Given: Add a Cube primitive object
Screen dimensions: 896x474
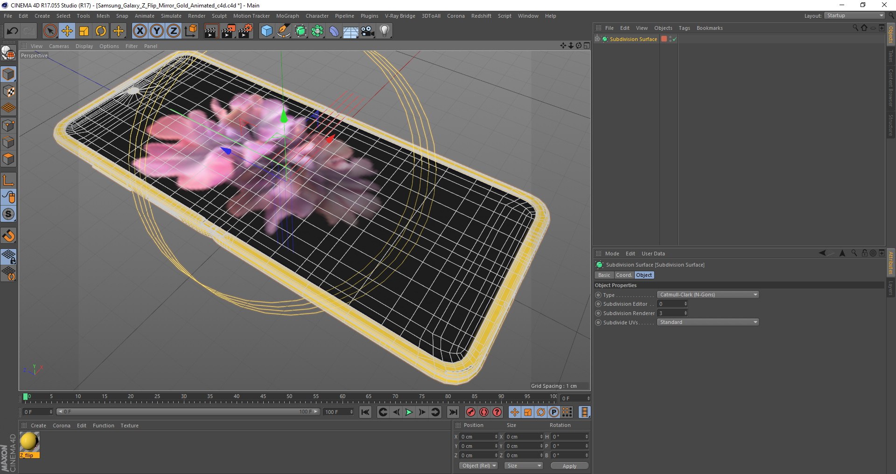Looking at the screenshot, I should coord(266,31).
